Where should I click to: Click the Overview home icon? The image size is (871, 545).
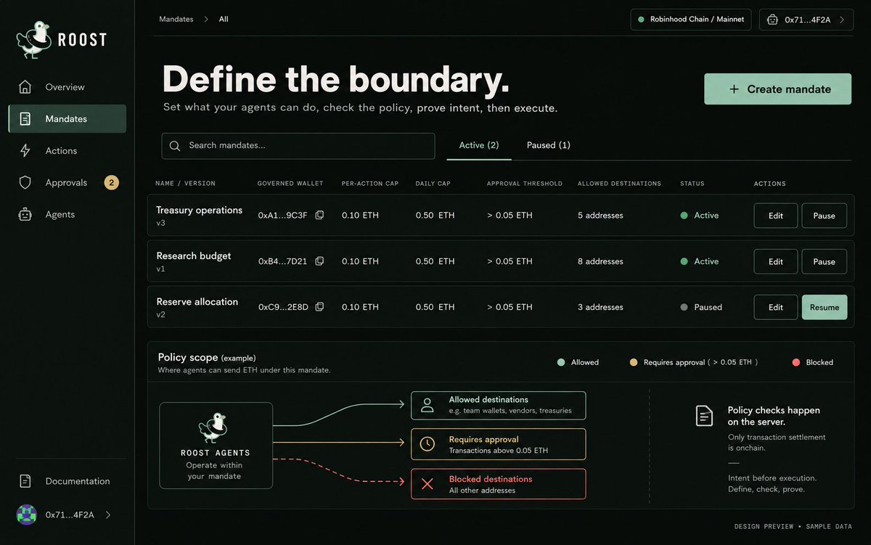click(x=25, y=87)
